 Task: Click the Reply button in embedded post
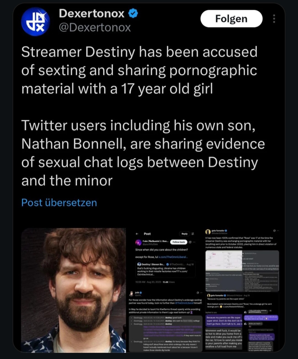pos(184,234)
